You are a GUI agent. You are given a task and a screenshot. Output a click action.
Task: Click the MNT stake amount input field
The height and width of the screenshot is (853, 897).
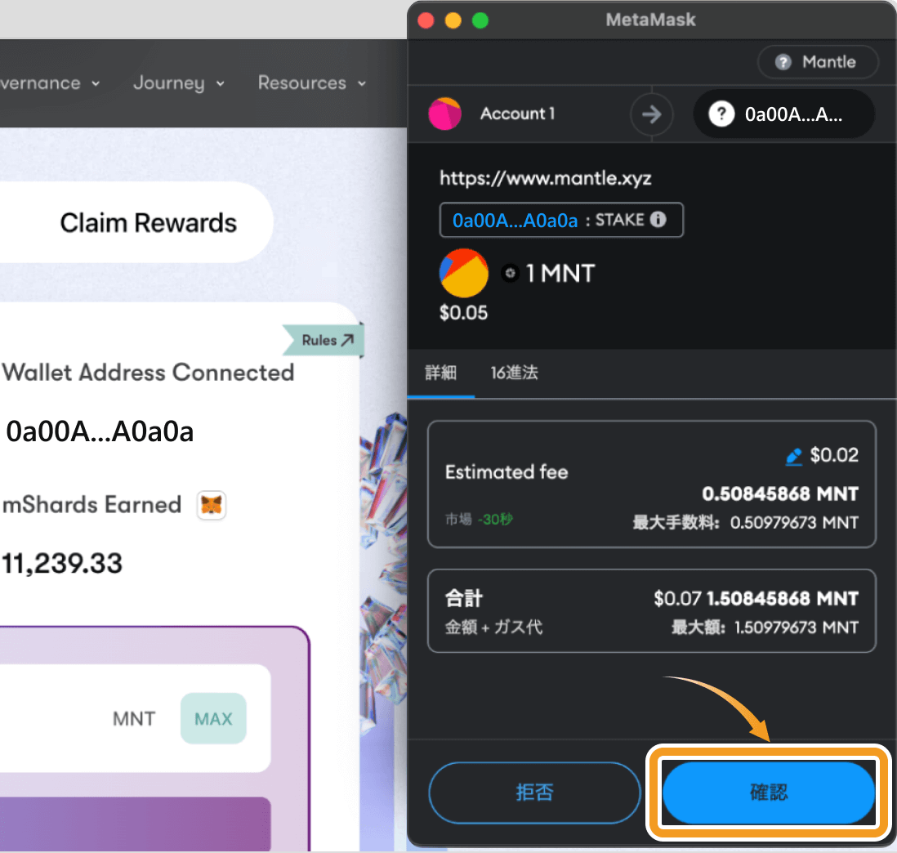tap(135, 718)
